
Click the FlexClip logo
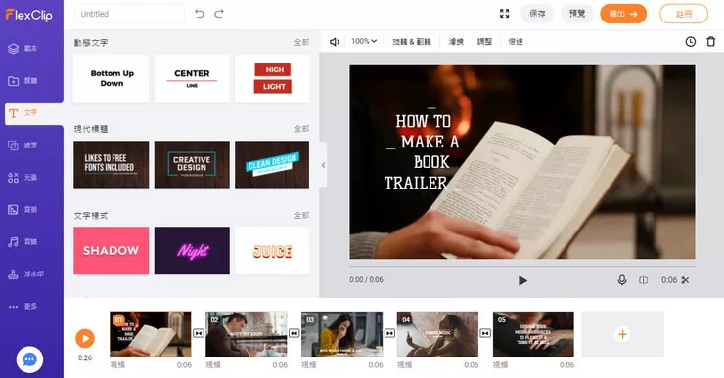[28, 15]
